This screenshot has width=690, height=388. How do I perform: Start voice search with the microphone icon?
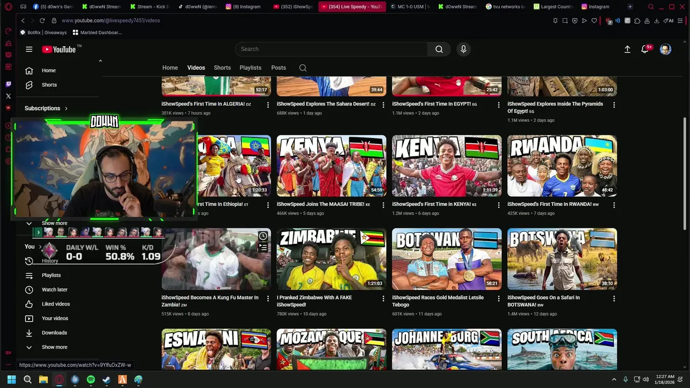click(464, 49)
